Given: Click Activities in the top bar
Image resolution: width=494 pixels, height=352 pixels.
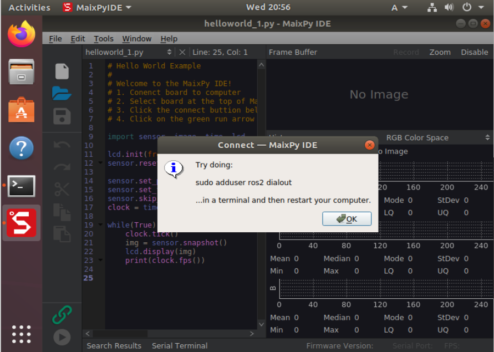Looking at the screenshot, I should (x=29, y=8).
